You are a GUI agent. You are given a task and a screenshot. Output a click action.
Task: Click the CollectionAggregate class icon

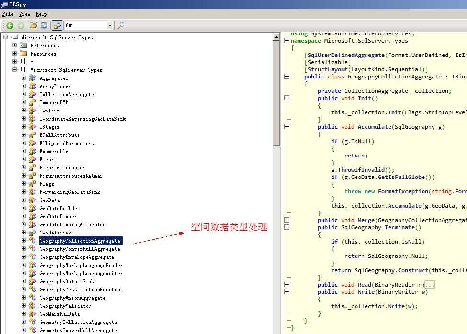pos(32,94)
